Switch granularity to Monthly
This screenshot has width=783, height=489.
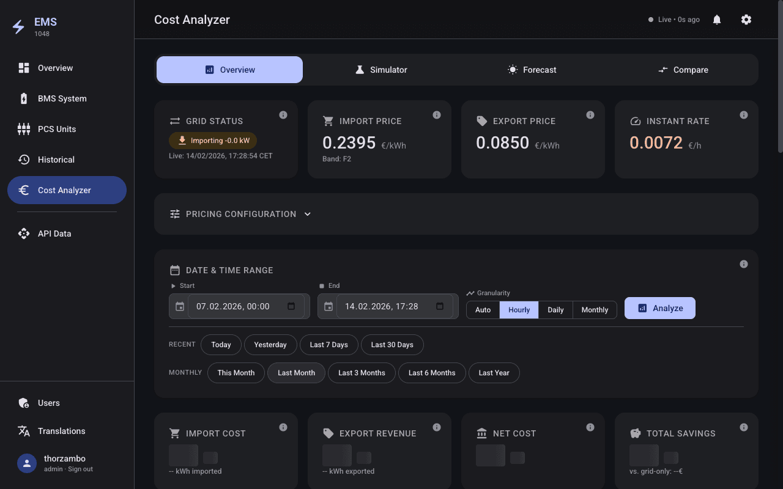[x=595, y=310]
